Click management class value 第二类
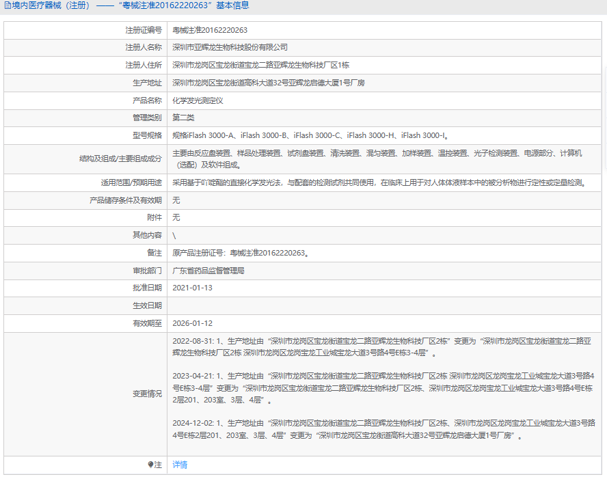This screenshot has height=479, width=607. (x=183, y=118)
